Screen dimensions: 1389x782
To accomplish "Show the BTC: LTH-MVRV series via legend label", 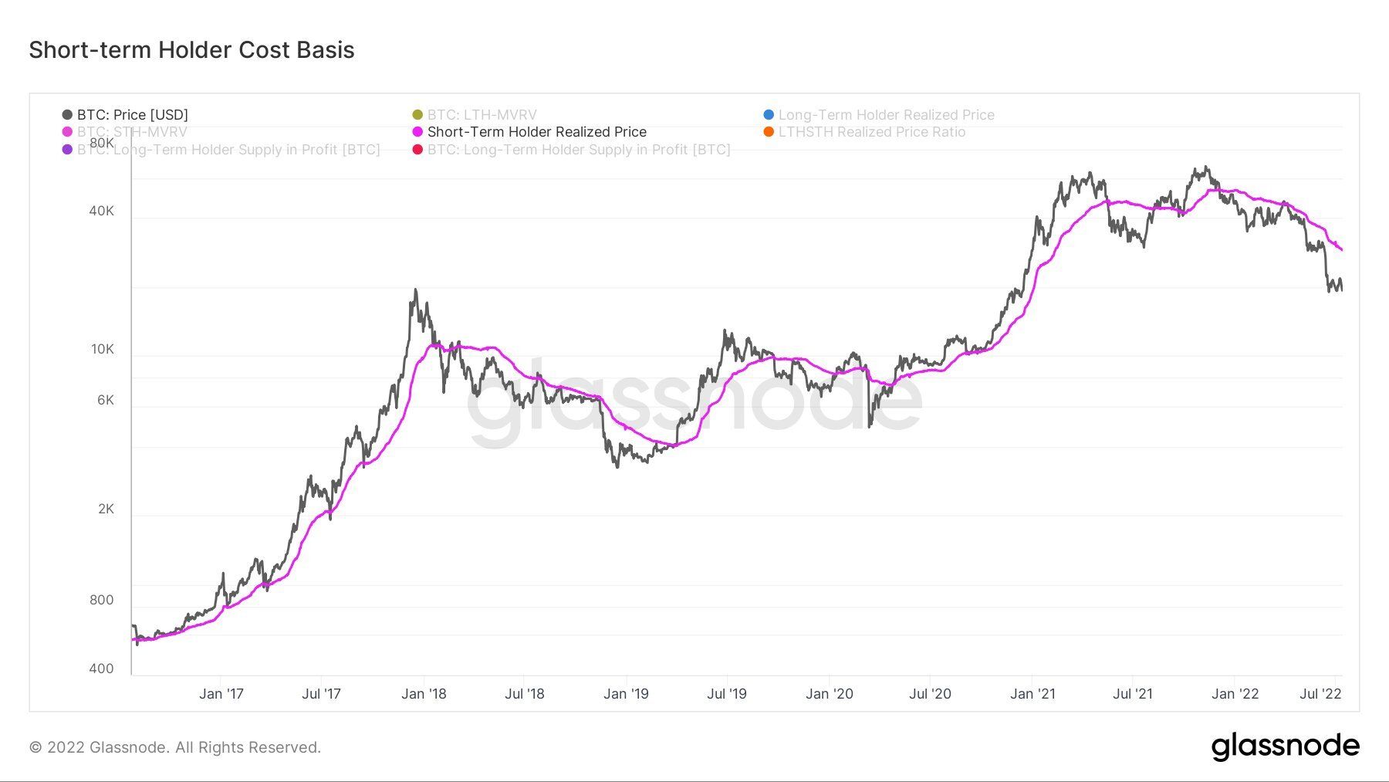I will (x=482, y=115).
